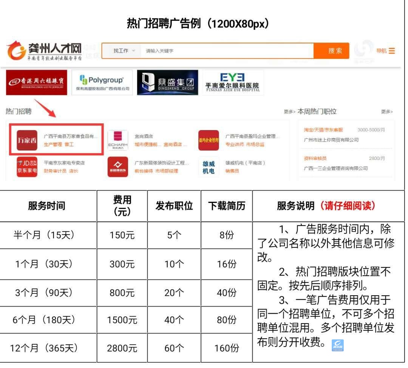The width and height of the screenshot is (408, 368).
Task: Open the 找工作 search type dropdown
Action: coord(124,51)
